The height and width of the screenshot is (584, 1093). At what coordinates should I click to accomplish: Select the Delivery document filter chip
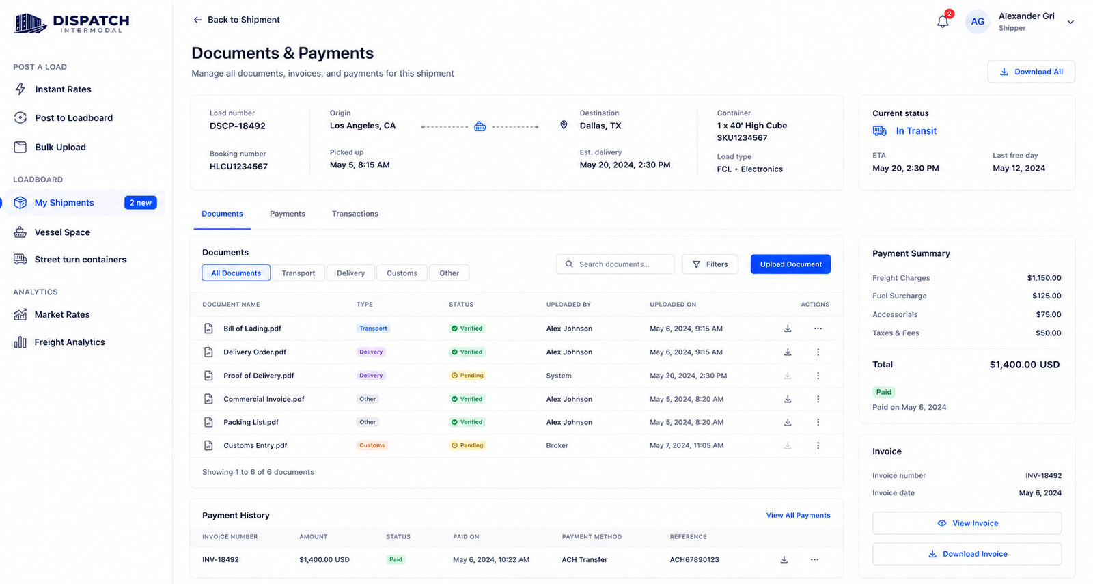pyautogui.click(x=350, y=273)
